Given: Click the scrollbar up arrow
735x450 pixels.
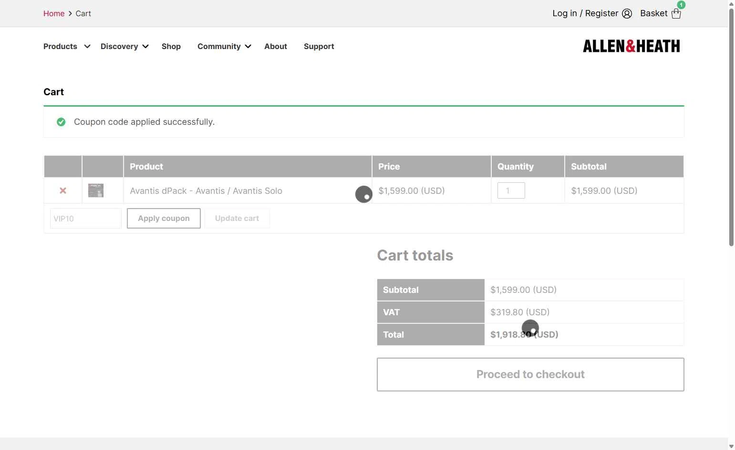Looking at the screenshot, I should point(731,4).
